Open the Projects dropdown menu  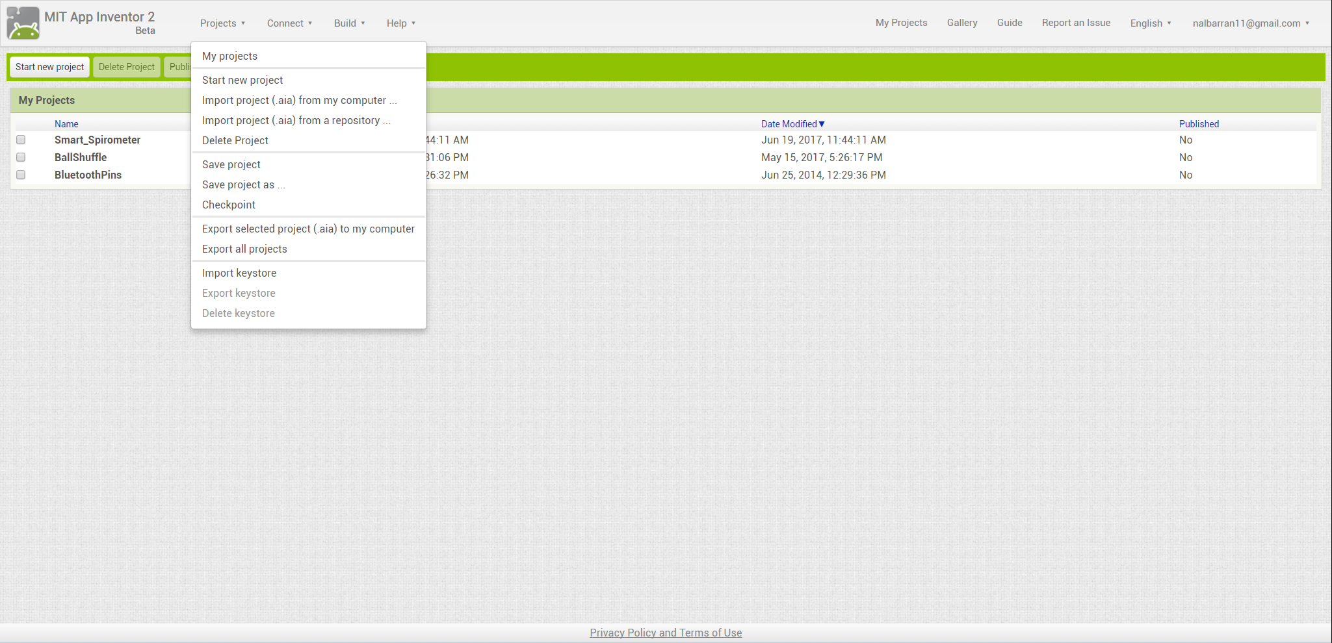pos(222,23)
